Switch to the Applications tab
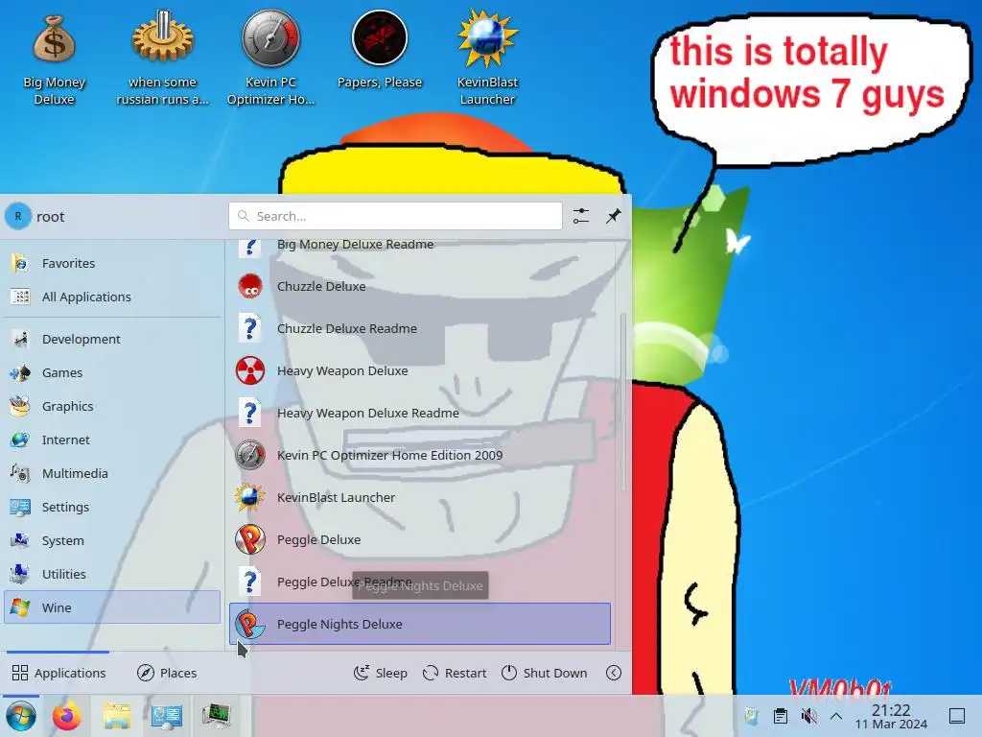This screenshot has width=982, height=737. 58,673
